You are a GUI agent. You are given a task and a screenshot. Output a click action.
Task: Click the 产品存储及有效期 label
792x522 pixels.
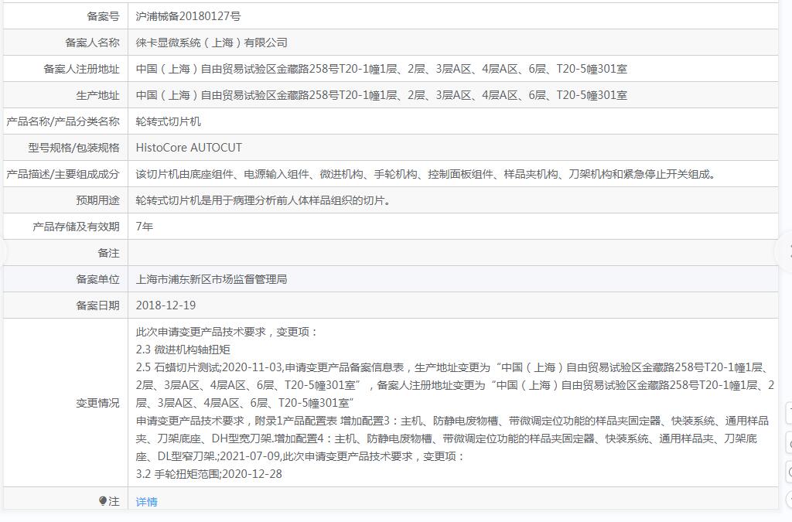[76, 227]
